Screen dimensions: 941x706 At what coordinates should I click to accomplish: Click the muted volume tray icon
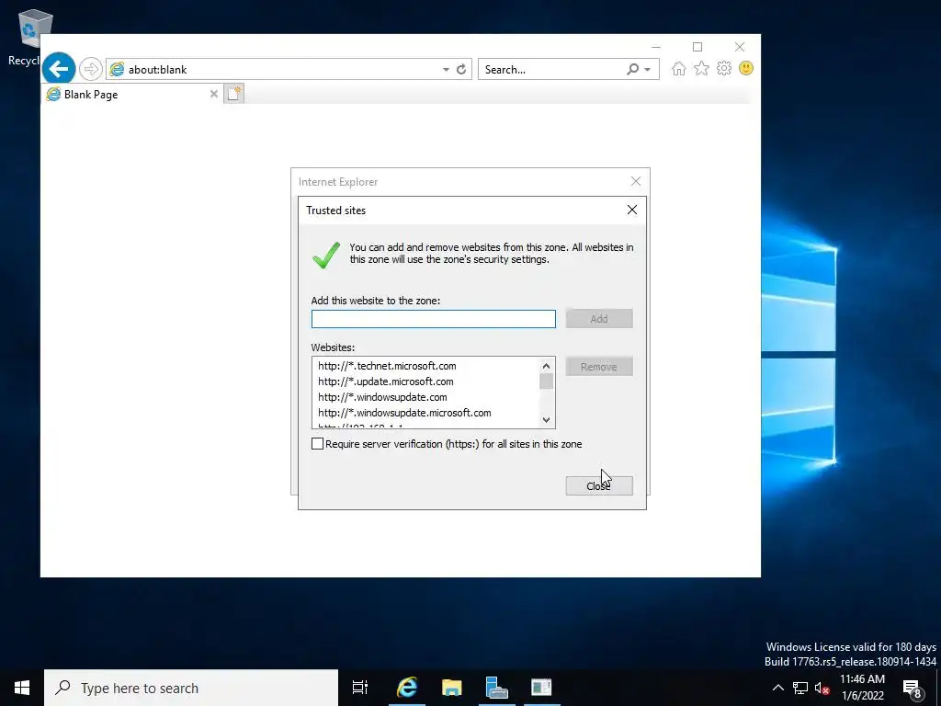[x=822, y=688]
